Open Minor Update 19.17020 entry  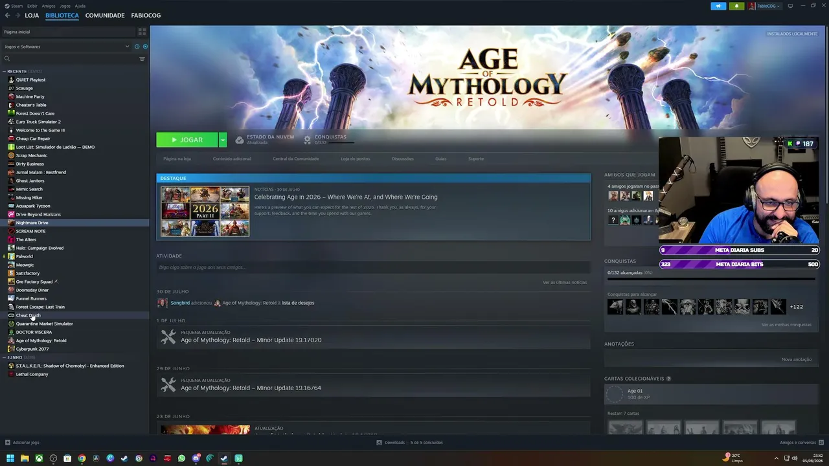[x=373, y=337]
